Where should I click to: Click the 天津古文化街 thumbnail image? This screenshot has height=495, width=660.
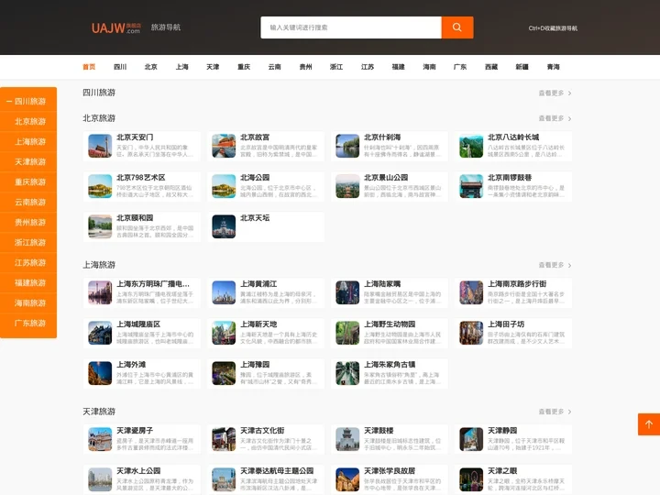pyautogui.click(x=224, y=439)
